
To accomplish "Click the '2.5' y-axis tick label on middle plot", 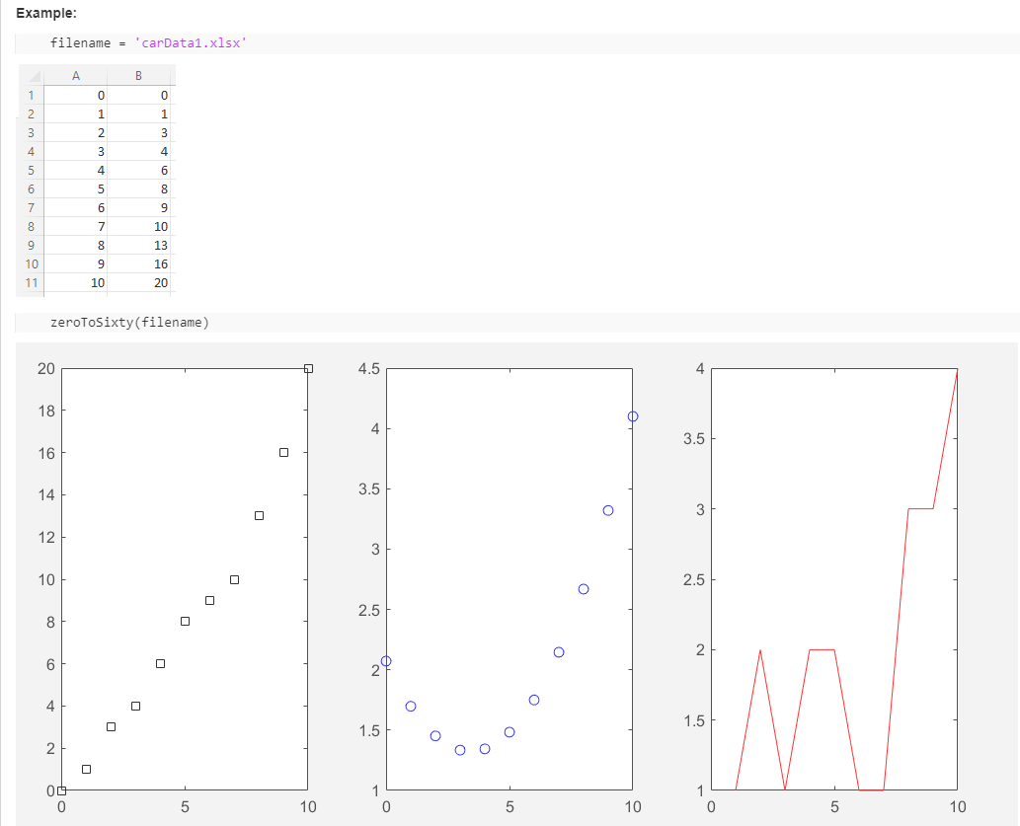I will [x=369, y=610].
